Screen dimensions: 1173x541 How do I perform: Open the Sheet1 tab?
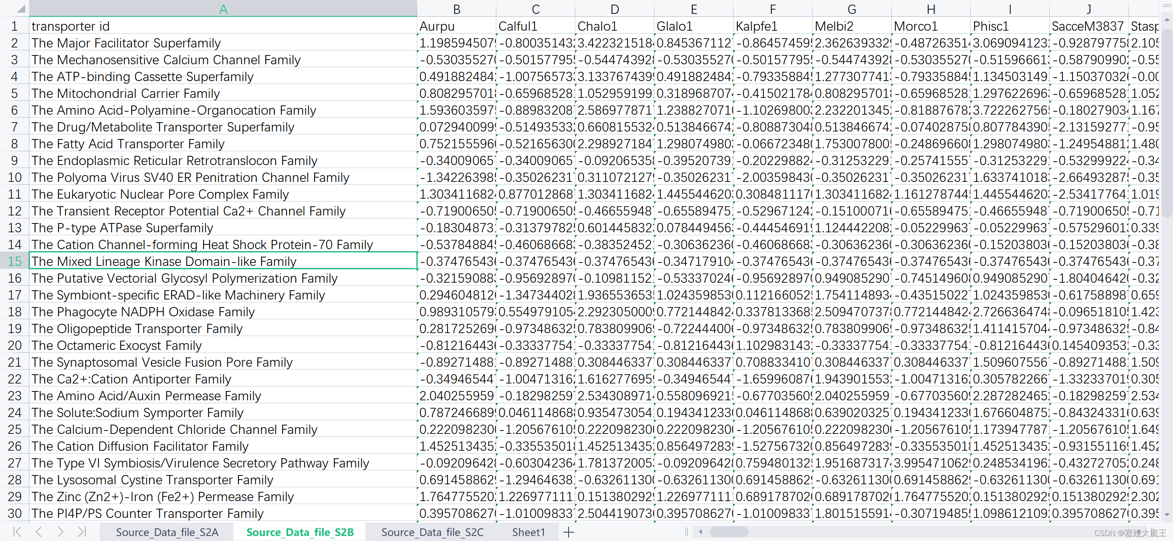pyautogui.click(x=528, y=532)
